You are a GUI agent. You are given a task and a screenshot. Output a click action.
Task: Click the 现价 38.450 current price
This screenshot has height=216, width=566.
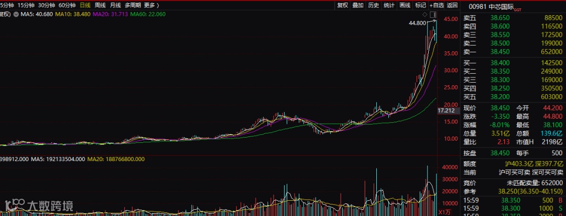coord(500,108)
